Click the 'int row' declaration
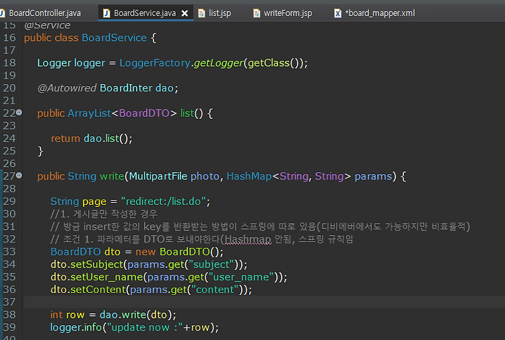Viewport: 505px width, 340px height. 67,314
